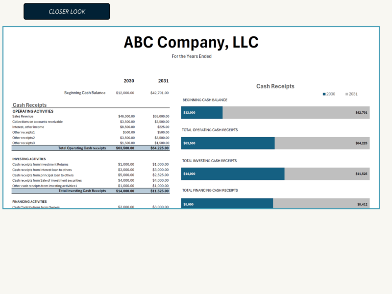Select the For the Years Ended subtitle
This screenshot has width=392, height=294.
point(192,56)
